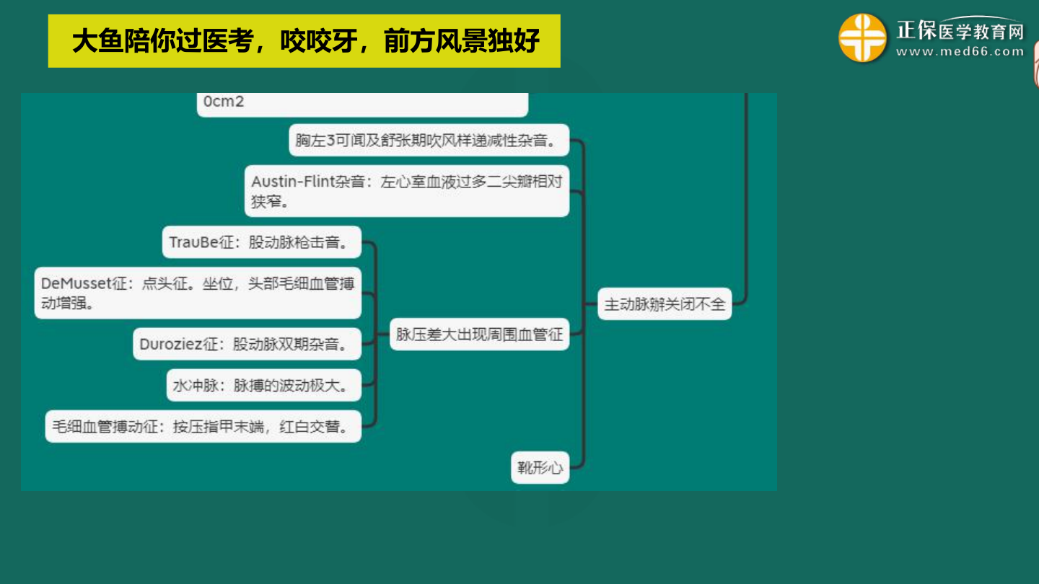Select the 水冲脉 node

[263, 386]
